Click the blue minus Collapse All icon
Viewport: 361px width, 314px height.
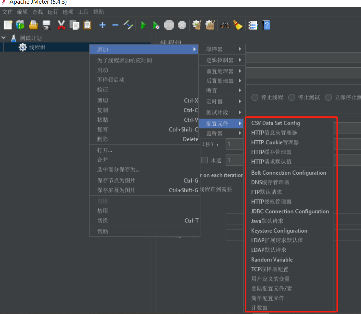click(115, 25)
